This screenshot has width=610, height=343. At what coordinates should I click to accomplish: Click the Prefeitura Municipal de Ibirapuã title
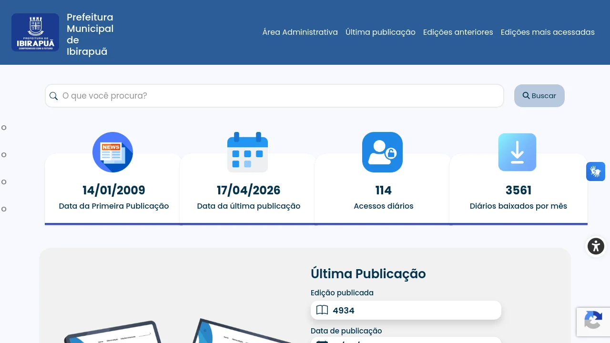90,34
